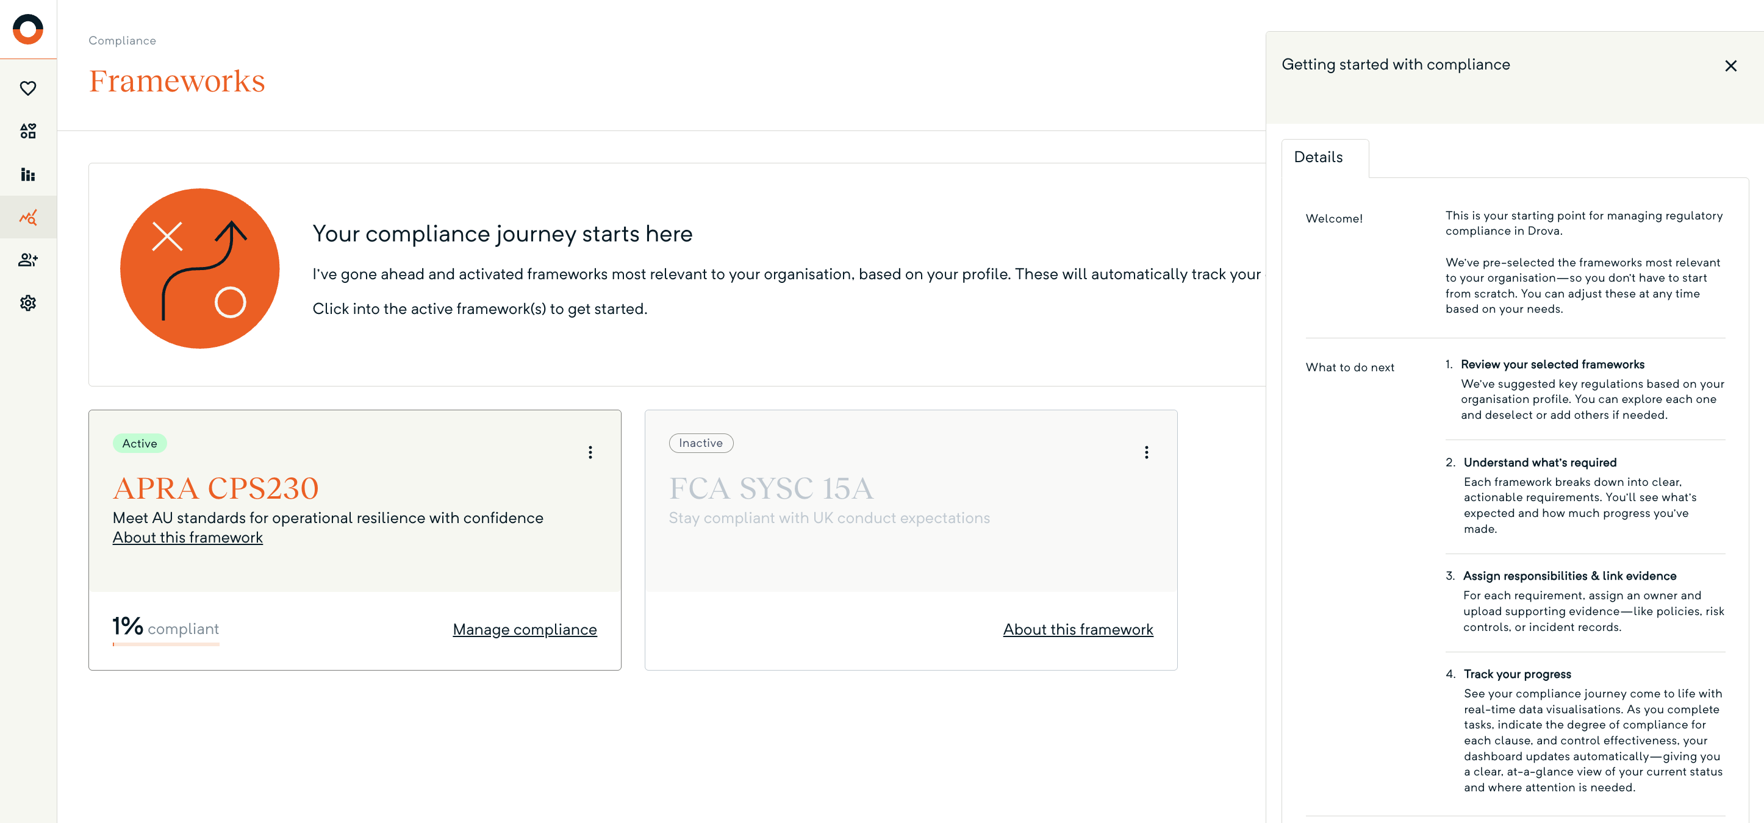Screen dimensions: 1764x823
Task: Click the Compliance breadcrumb
Action: (122, 40)
